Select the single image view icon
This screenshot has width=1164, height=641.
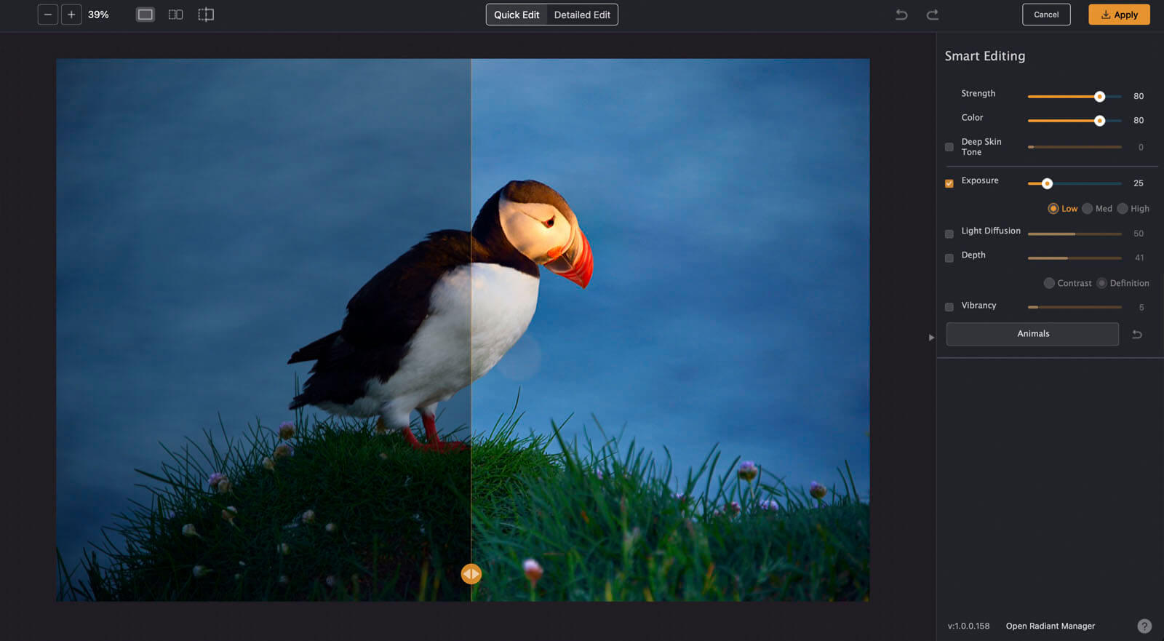point(145,15)
